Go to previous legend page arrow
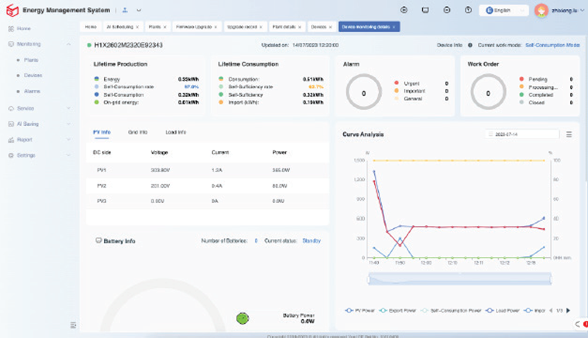Image resolution: width=588 pixels, height=338 pixels. (x=551, y=310)
